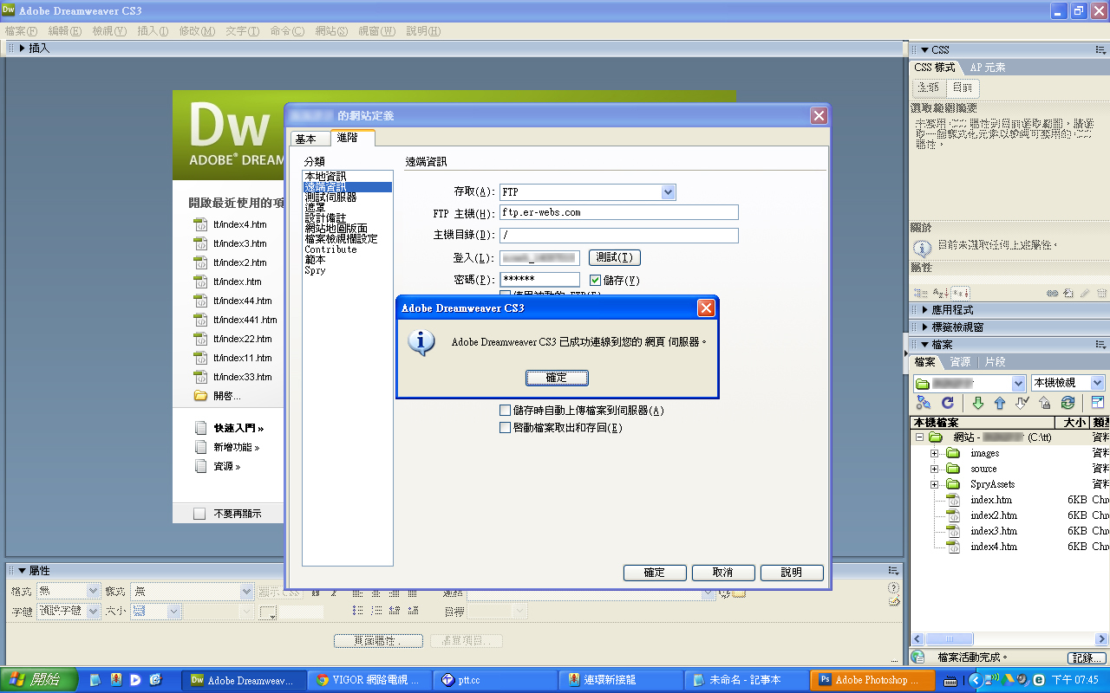Click the Check In files lock icon
The image size is (1110, 693).
[x=1045, y=403]
